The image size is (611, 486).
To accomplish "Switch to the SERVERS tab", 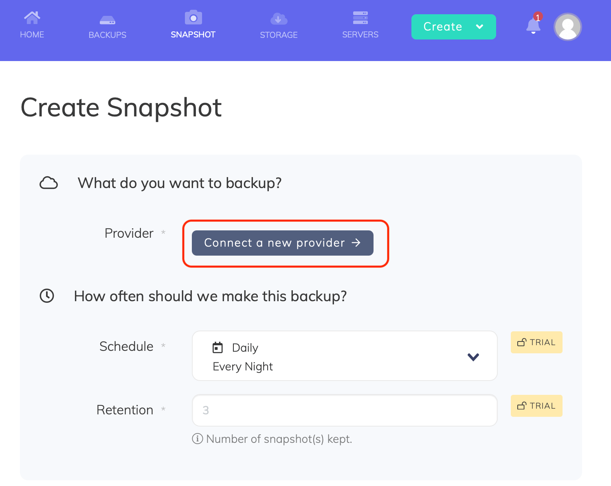I will (x=360, y=35).
